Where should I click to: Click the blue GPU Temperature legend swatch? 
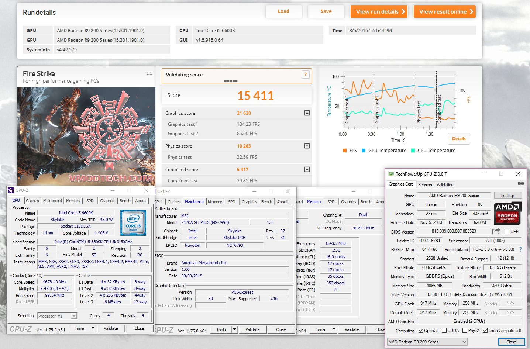364,151
